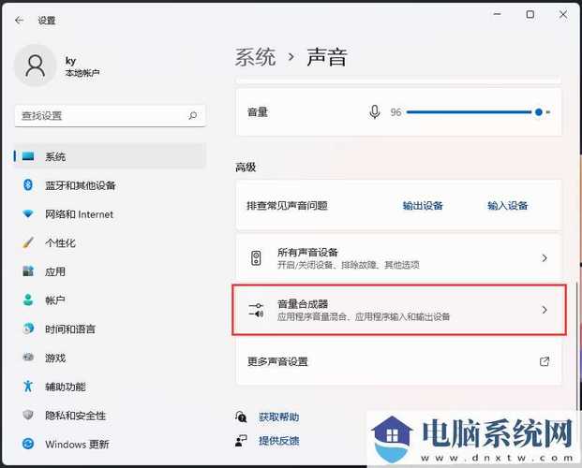
Task: Click the 输入设备 troubleshoot link
Action: pyautogui.click(x=507, y=206)
